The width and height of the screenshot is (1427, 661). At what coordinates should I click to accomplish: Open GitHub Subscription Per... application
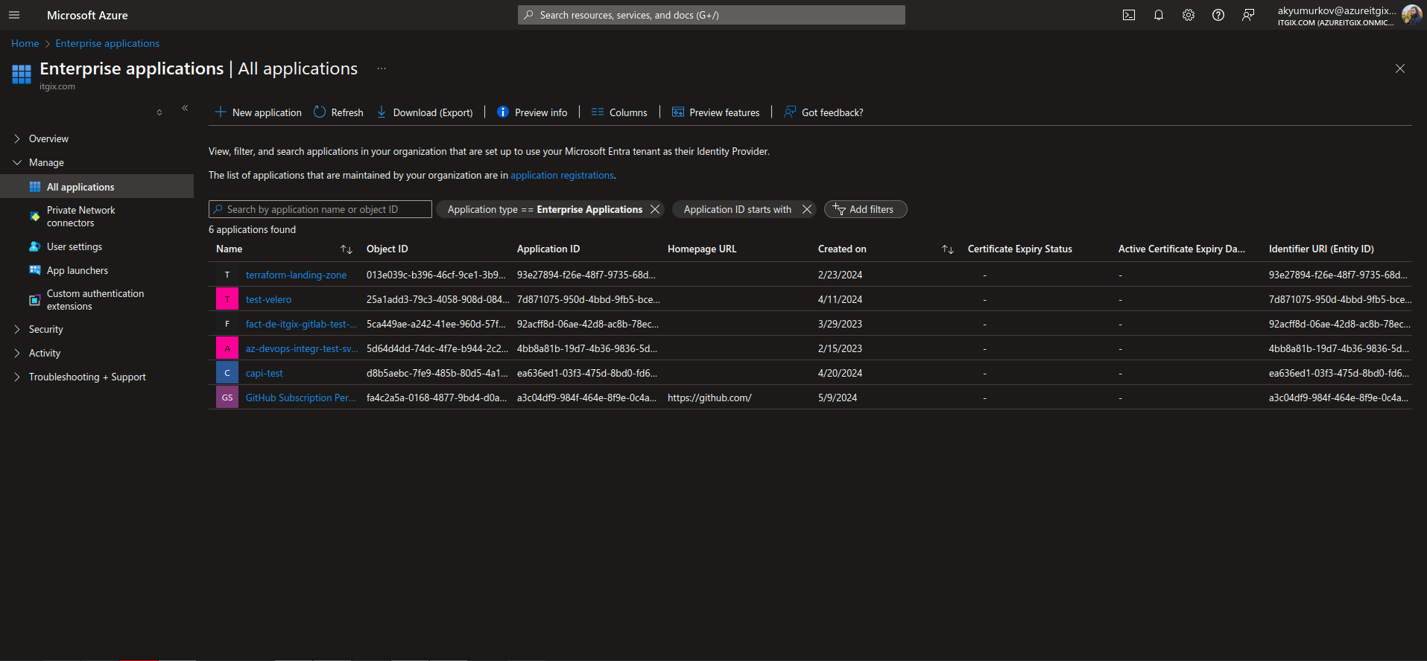pyautogui.click(x=300, y=397)
